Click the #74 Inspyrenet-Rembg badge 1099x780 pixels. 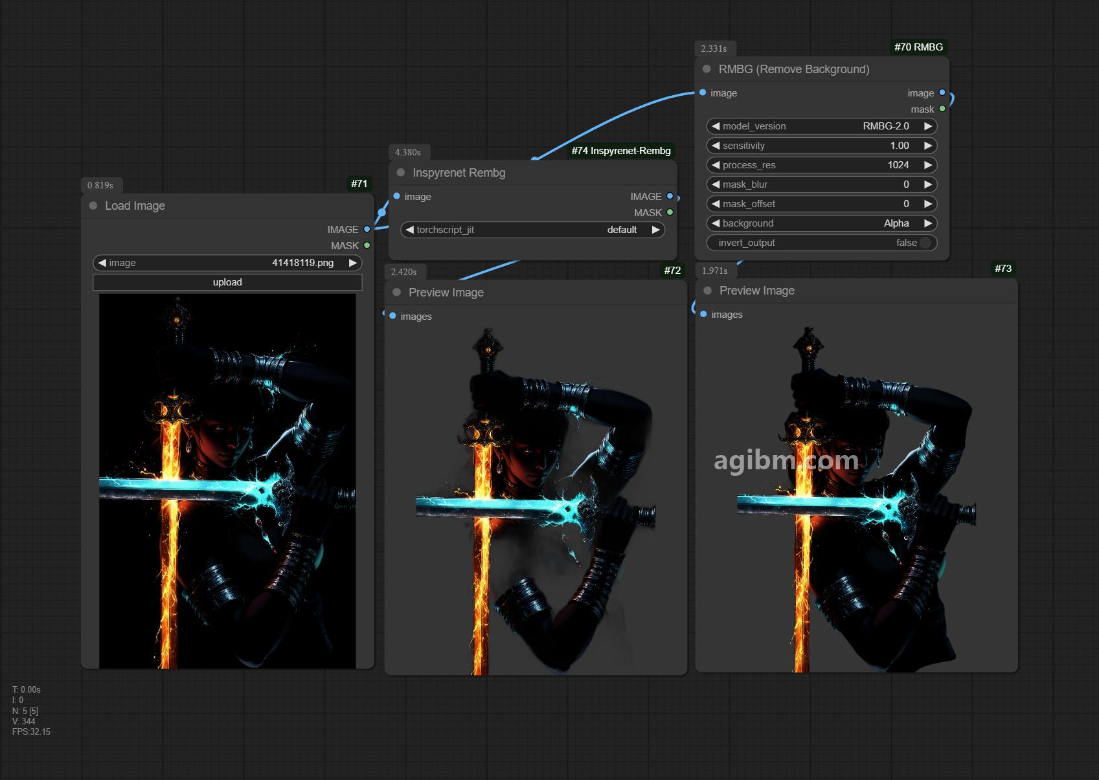point(621,151)
